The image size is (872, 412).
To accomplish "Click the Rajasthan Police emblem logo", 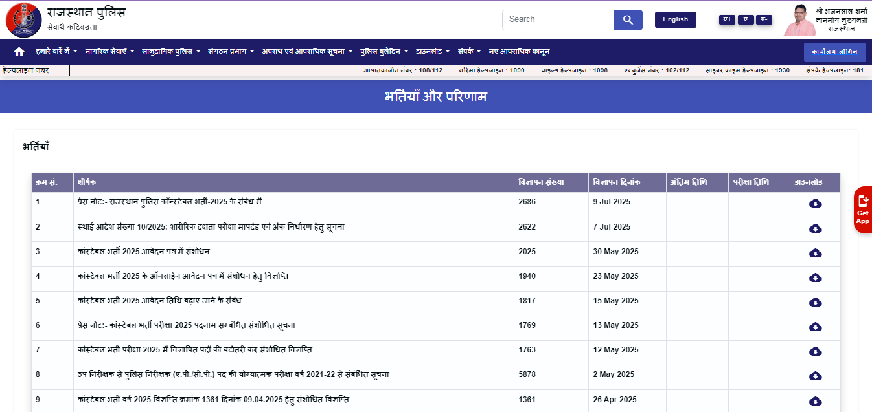I will (23, 20).
